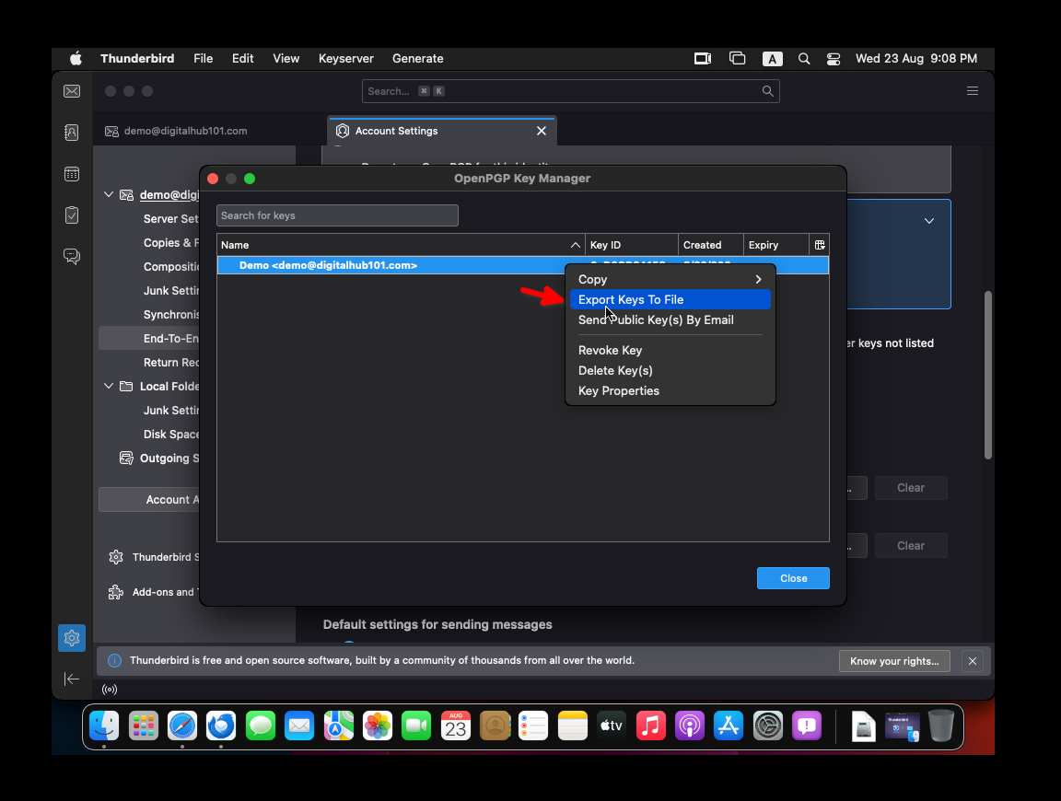This screenshot has height=801, width=1061.
Task: Sort keys by Key ID column
Action: (631, 245)
